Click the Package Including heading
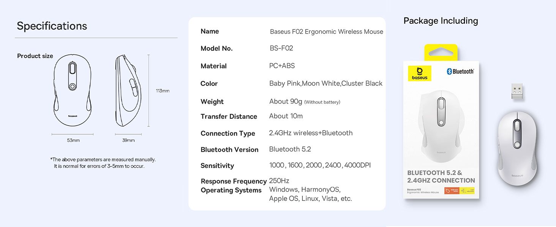This screenshot has width=556, height=227. click(x=441, y=21)
